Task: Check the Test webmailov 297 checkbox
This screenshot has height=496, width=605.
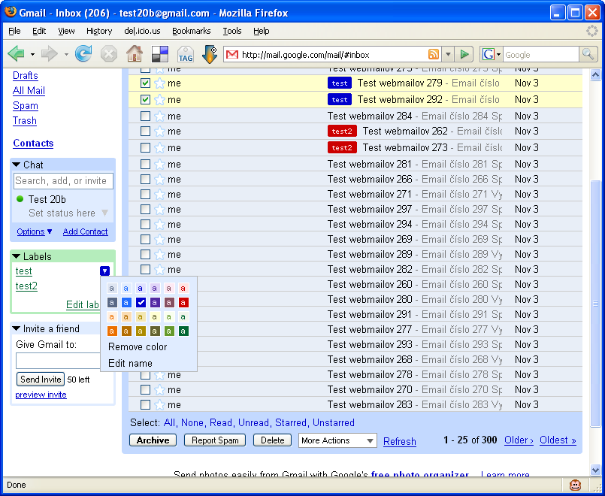Action: point(145,210)
